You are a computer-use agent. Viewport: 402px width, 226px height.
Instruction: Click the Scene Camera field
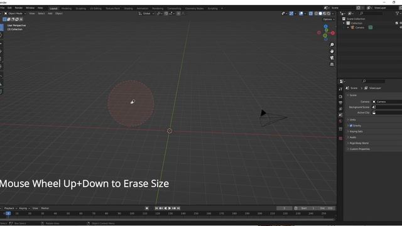[x=387, y=102]
